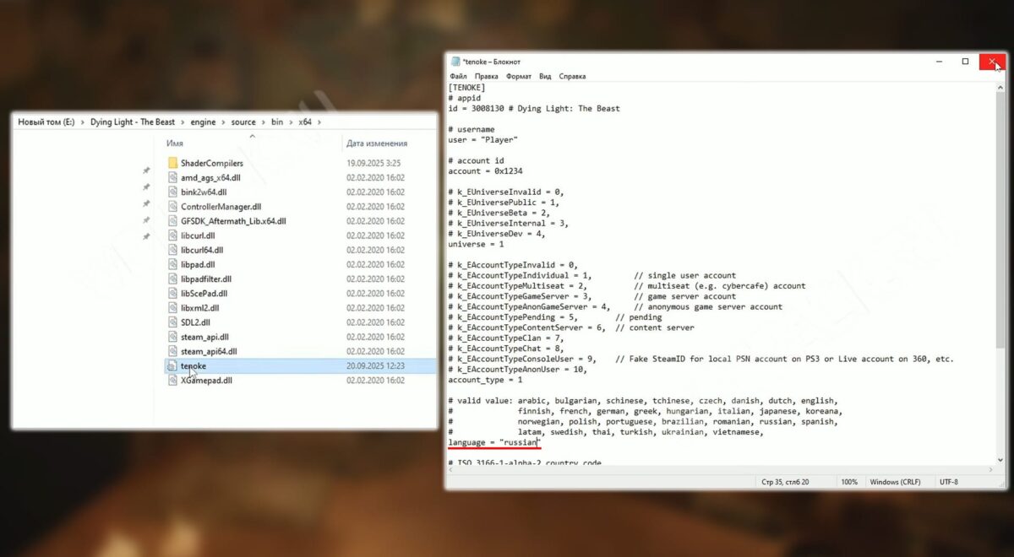Select the bink2w64.dll file icon
The height and width of the screenshot is (557, 1014).
pos(172,192)
